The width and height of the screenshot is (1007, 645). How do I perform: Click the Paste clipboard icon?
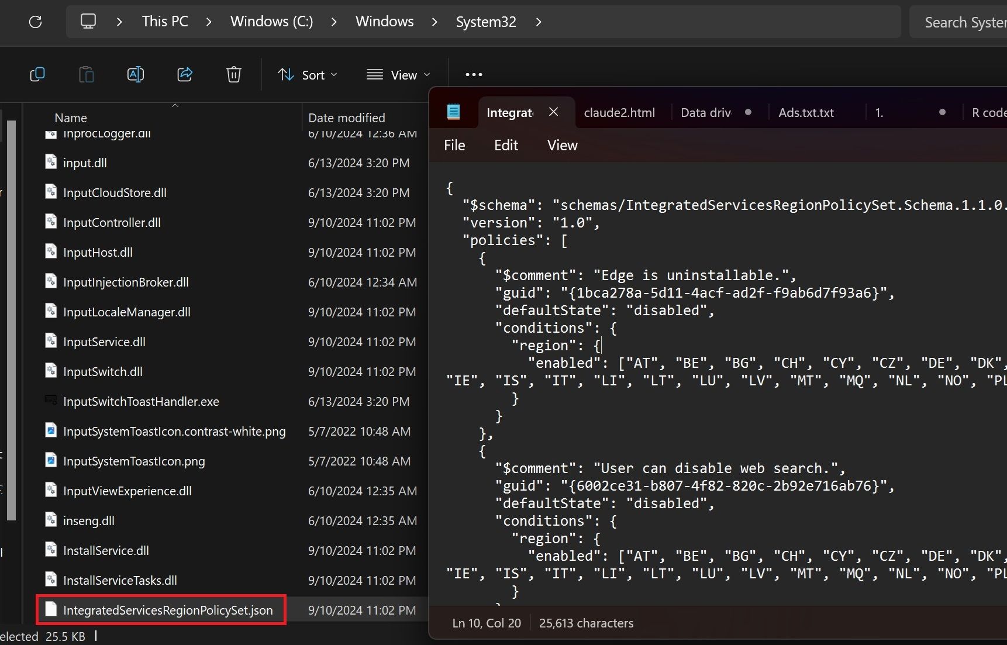[87, 75]
